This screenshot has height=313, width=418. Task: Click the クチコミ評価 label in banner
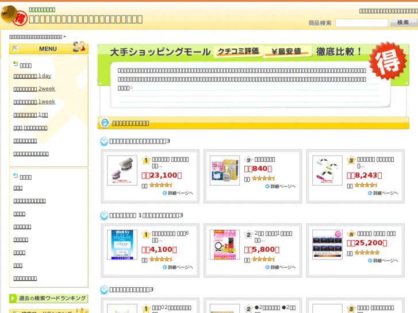[239, 51]
